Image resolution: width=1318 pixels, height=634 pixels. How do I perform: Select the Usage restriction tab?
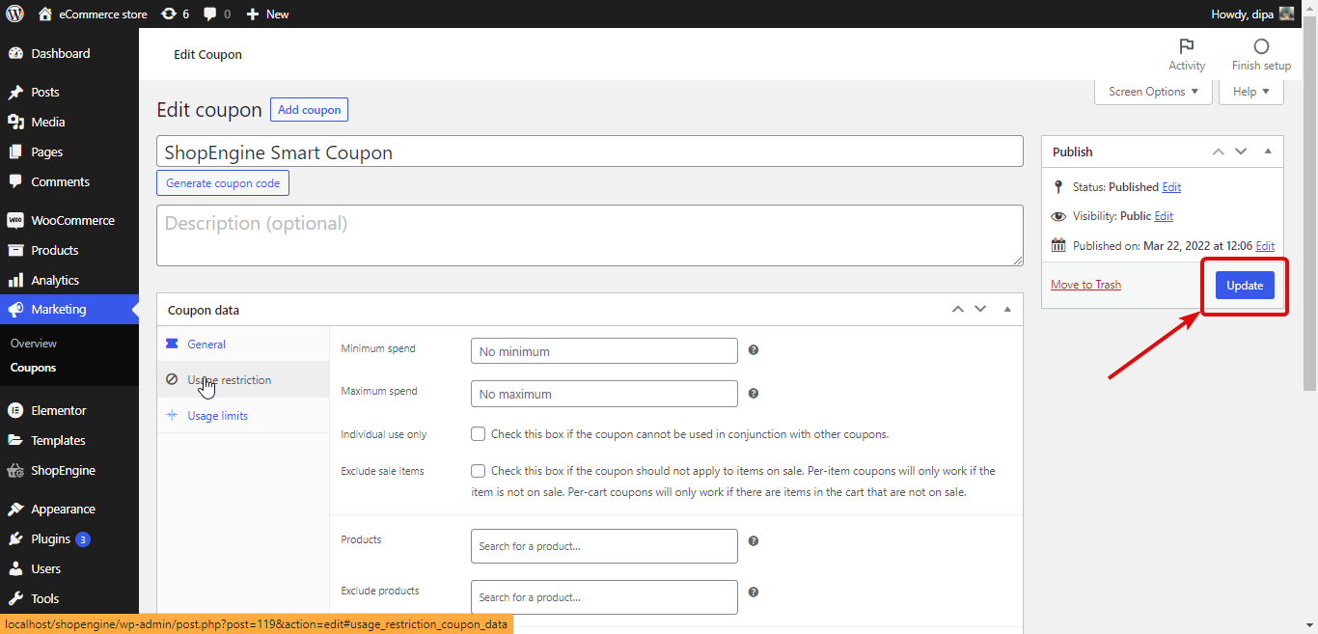click(x=243, y=379)
